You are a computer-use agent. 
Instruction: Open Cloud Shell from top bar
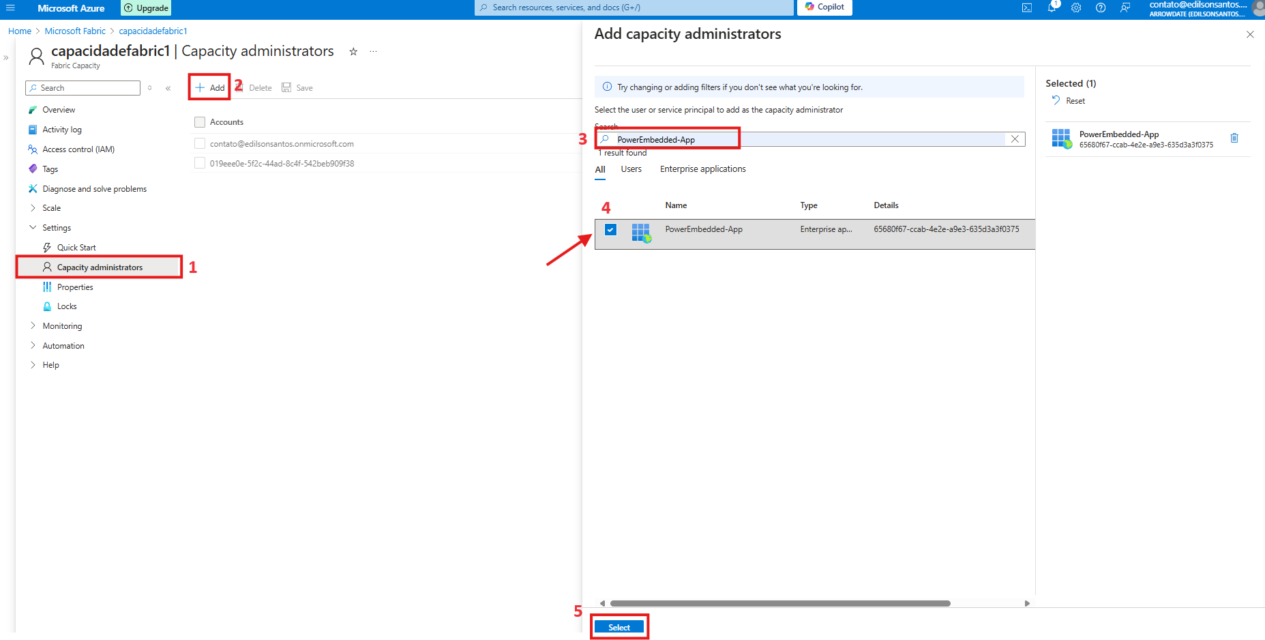point(1026,8)
